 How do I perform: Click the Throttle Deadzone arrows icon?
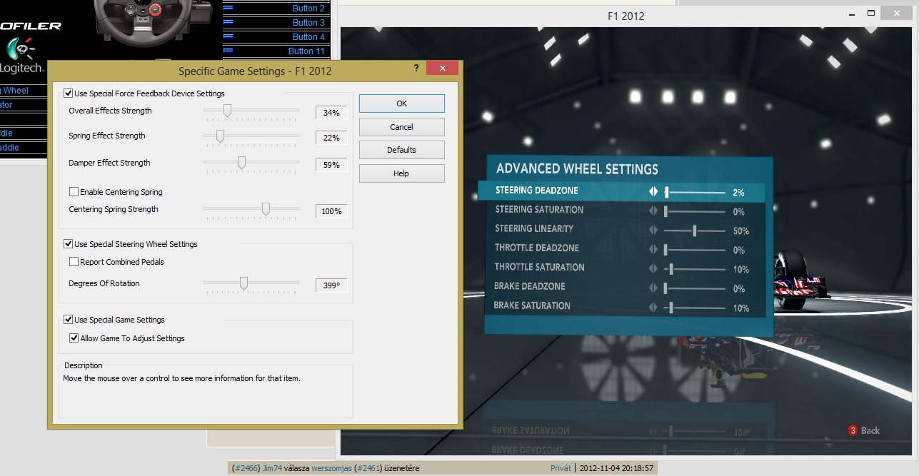pyautogui.click(x=653, y=250)
